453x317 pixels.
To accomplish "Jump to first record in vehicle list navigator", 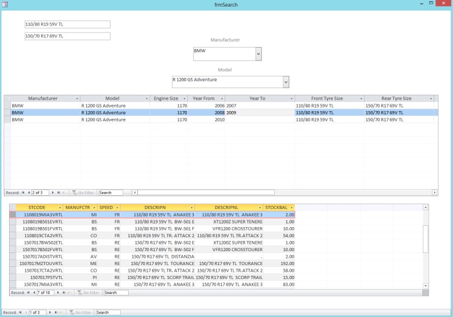I will click(x=23, y=193).
